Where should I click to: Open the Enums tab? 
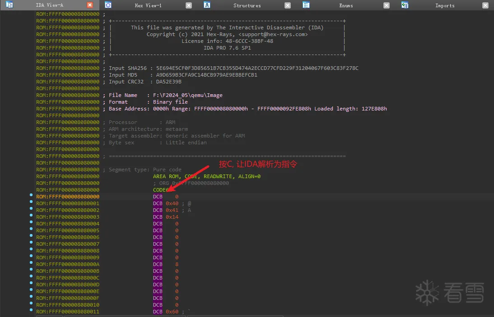pos(346,5)
